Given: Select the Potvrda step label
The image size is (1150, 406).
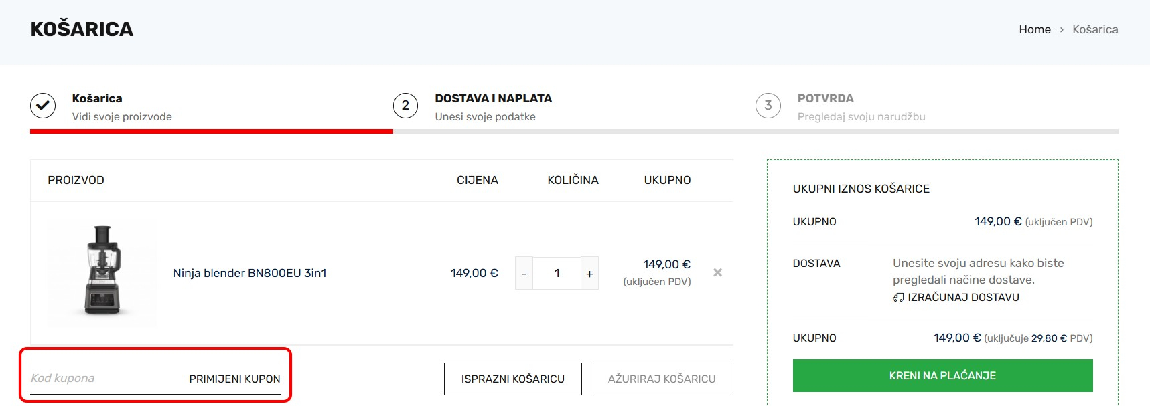Looking at the screenshot, I should (825, 98).
